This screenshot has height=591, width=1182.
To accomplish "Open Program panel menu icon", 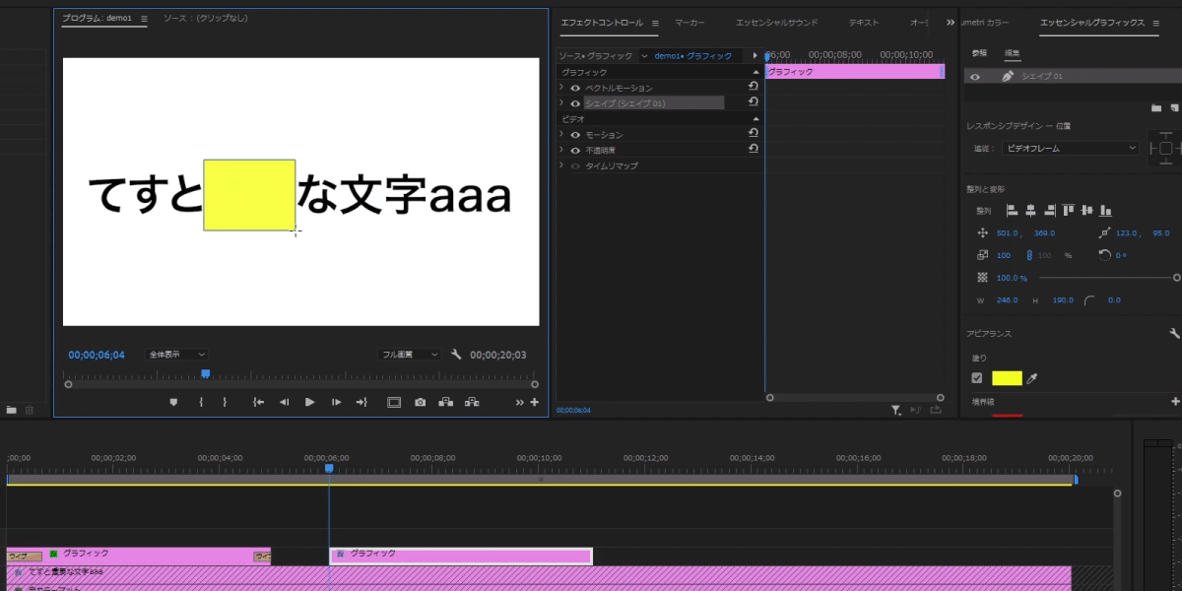I will [144, 19].
